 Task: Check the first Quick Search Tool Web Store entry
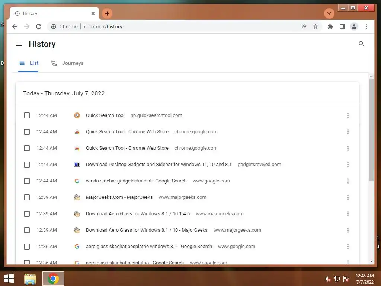tap(27, 132)
